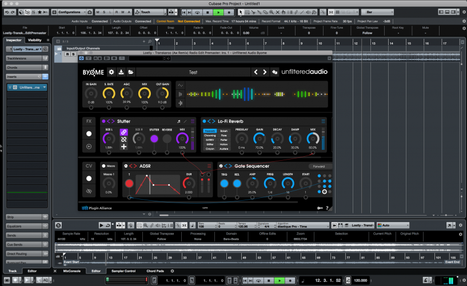This screenshot has height=286, width=467.
Task: Click the save preset download icon in Byome
Action: coord(121,72)
